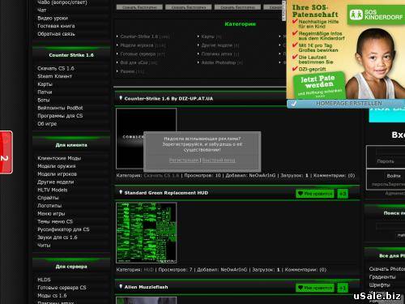Open the Скачать CS 1.6 sidebar menu item

pyautogui.click(x=56, y=68)
